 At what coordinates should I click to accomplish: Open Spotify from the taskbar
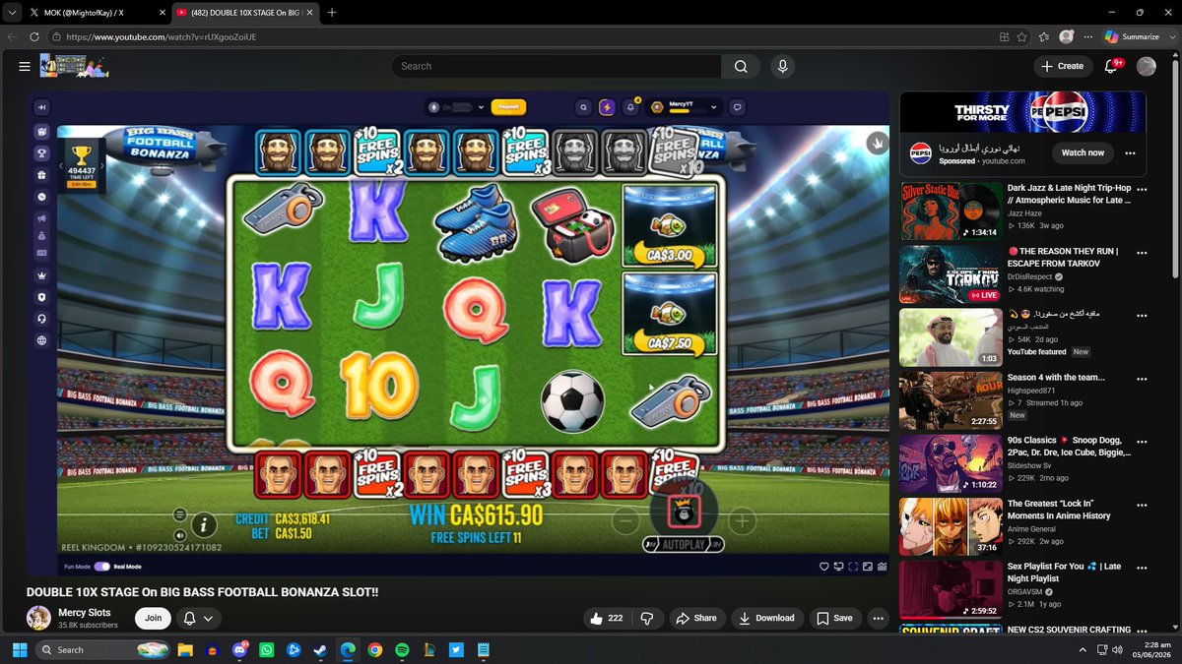pos(402,650)
